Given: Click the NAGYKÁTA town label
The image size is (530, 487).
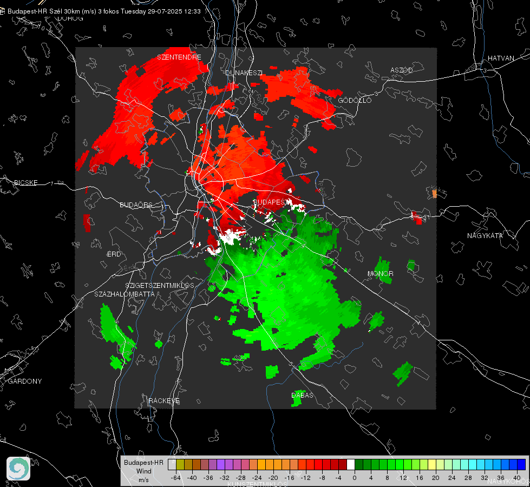Looking at the screenshot, I should click(485, 235).
